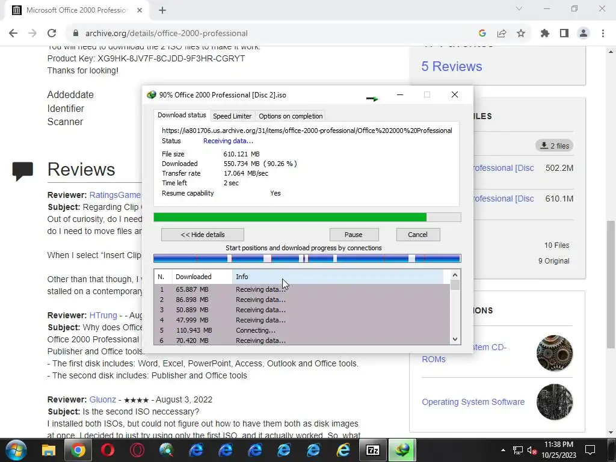Switch to the Speed Limiter tab
The image size is (616, 462).
(x=232, y=116)
